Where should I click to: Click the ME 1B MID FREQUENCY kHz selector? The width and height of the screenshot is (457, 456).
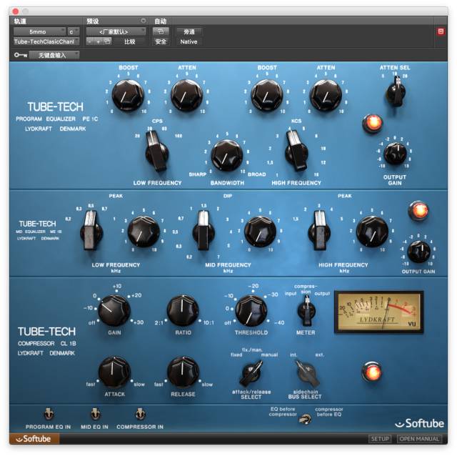point(204,230)
